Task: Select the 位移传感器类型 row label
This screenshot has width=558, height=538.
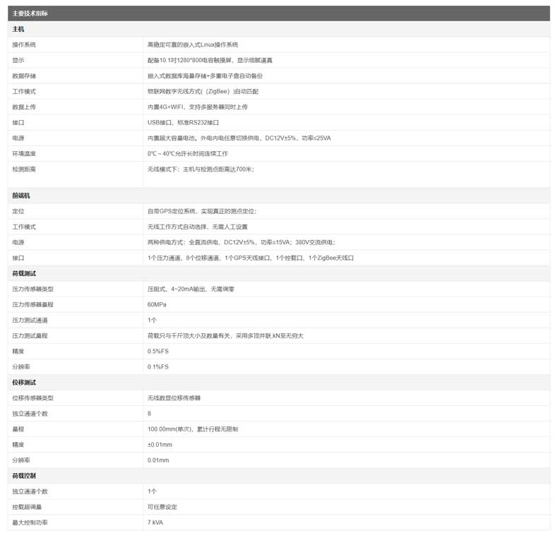Action: (x=32, y=397)
